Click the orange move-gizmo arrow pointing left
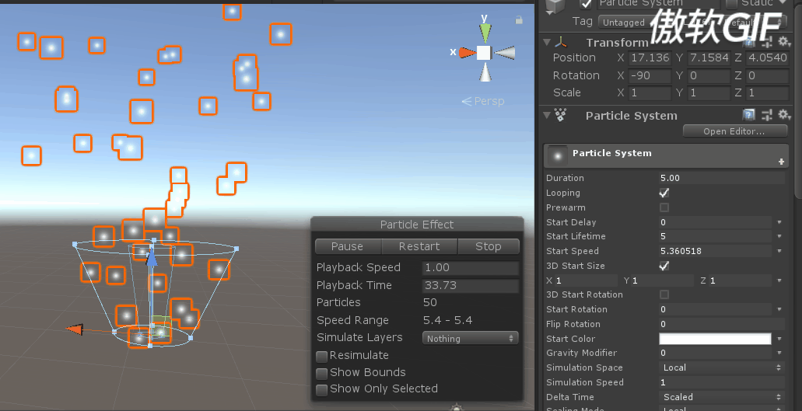Viewport: 802px width, 411px height. [75, 329]
